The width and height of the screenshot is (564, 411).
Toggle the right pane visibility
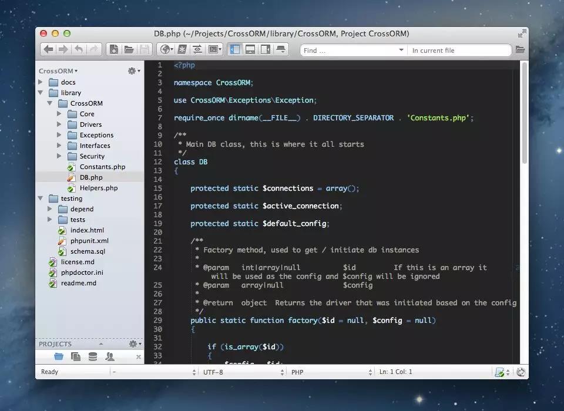click(x=266, y=50)
